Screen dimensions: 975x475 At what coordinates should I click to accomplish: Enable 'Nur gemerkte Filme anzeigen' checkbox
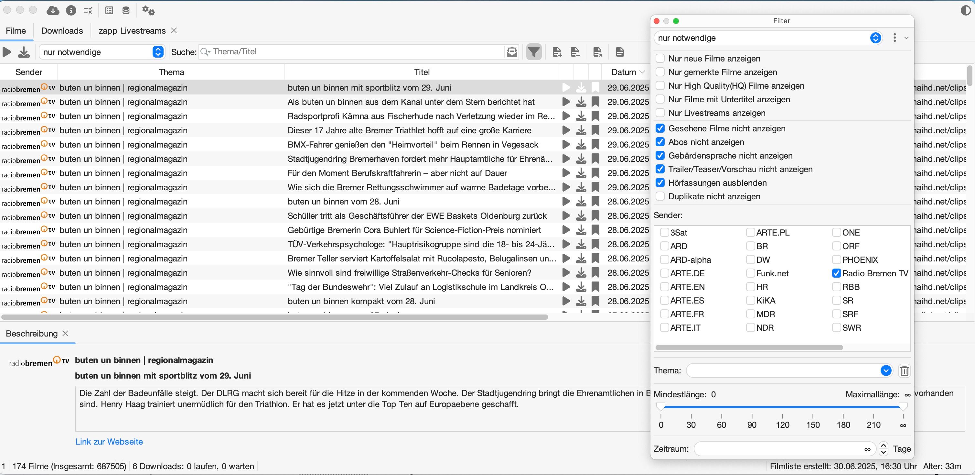point(660,72)
